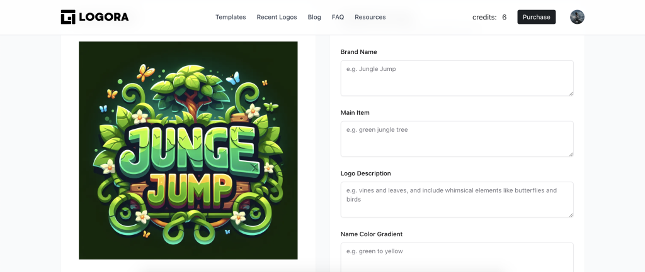Click into the Main Item field

457,139
